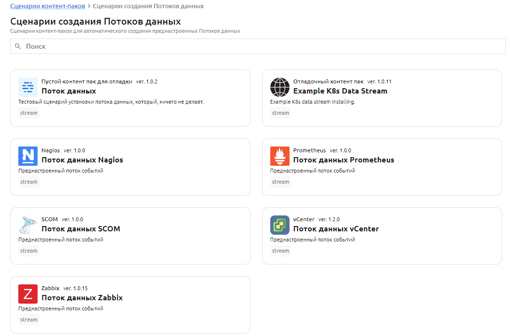The width and height of the screenshot is (515, 334).
Task: Select Поток данных Zabbix scenario title
Action: [82, 298]
